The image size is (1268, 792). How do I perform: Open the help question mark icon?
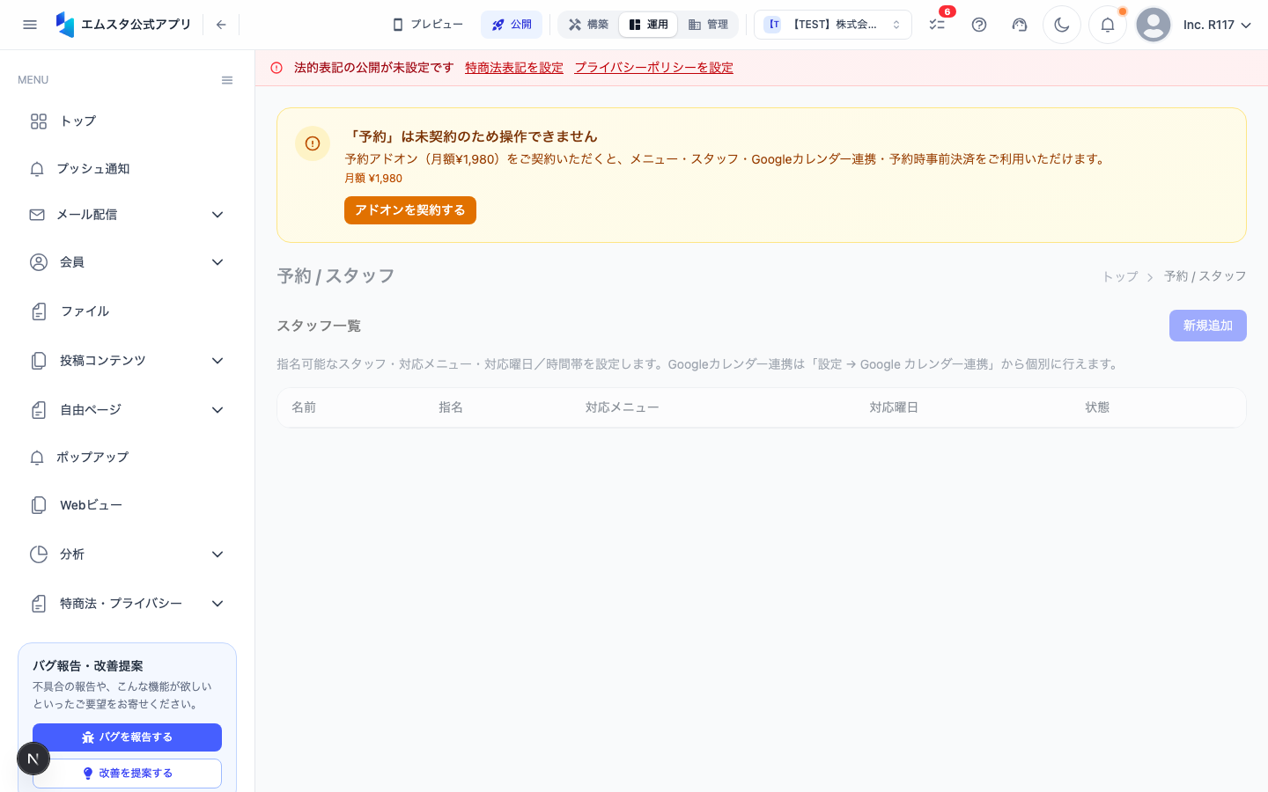click(x=979, y=25)
